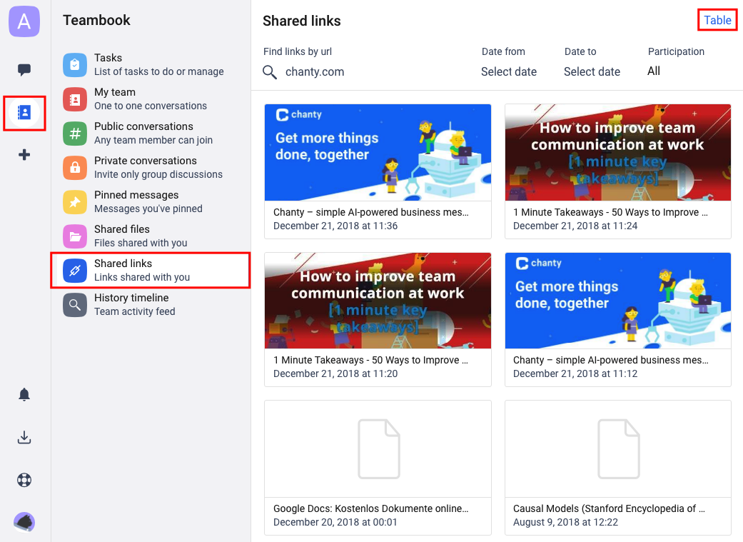Open the help lifebuoy icon

pyautogui.click(x=24, y=480)
